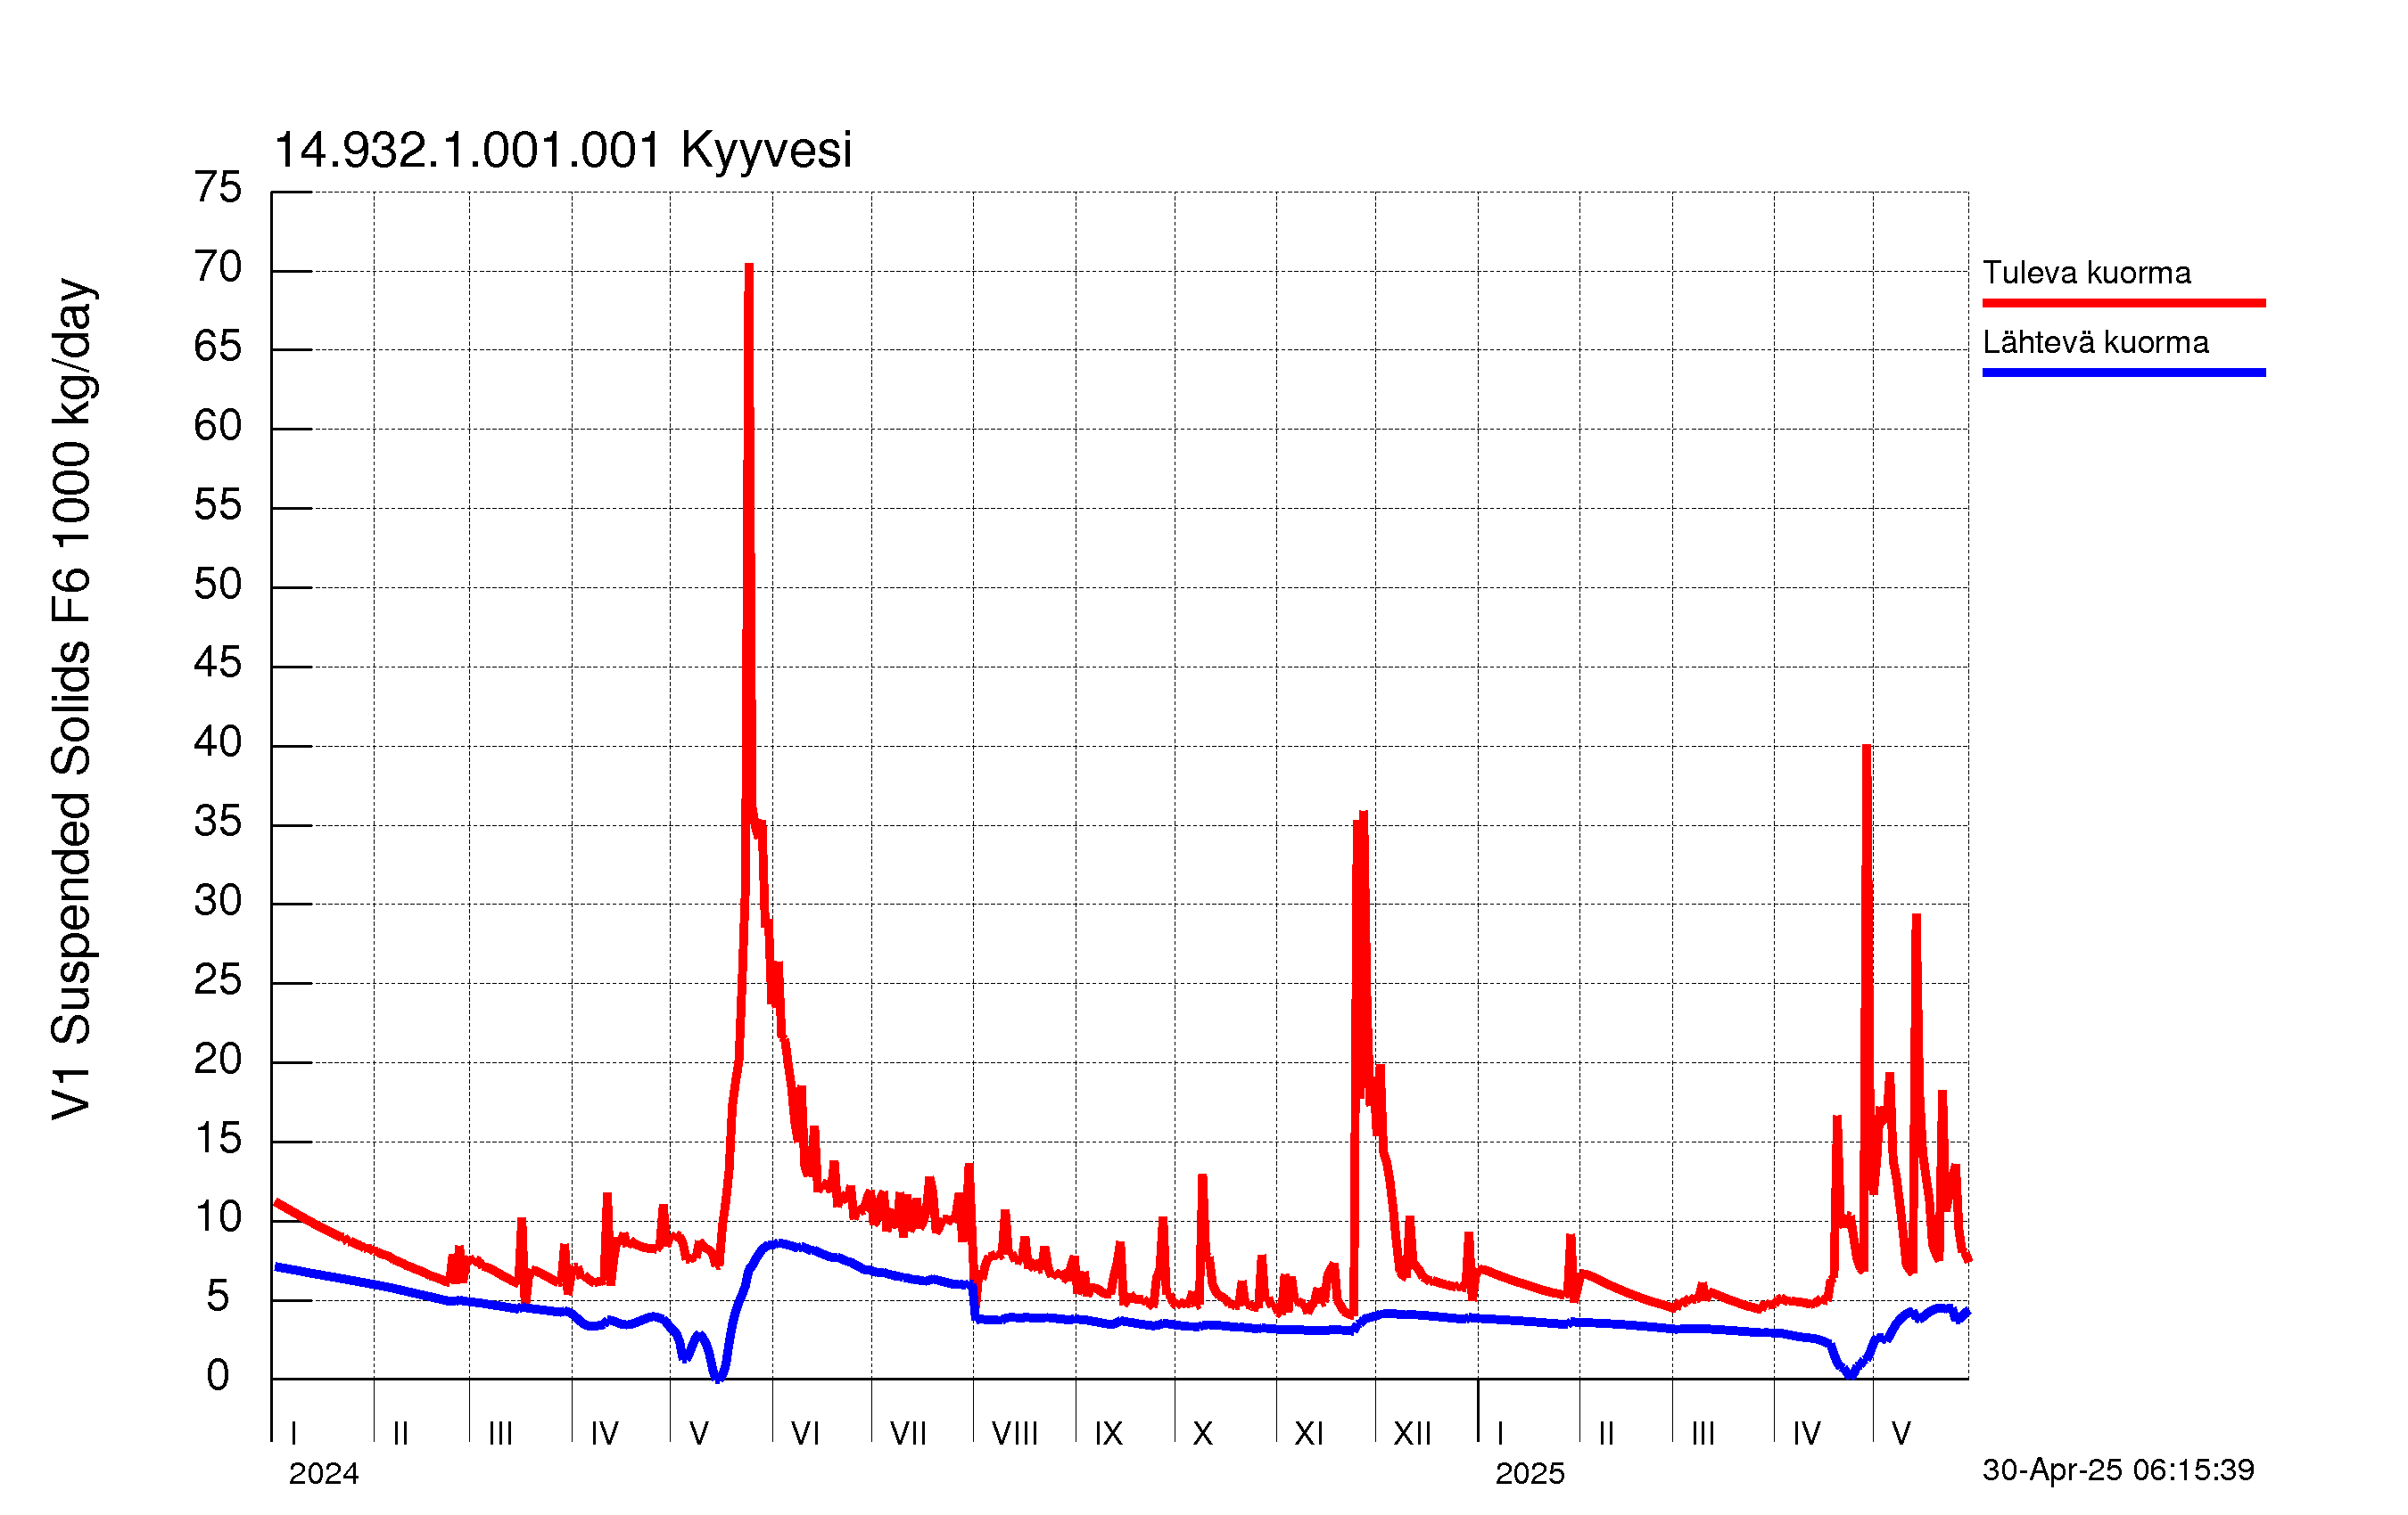Click the y-axis label 'V1 Suspended Solids F6 1000 kg/day'
This screenshot has width=2408, height=1515.
pyautogui.click(x=72, y=700)
